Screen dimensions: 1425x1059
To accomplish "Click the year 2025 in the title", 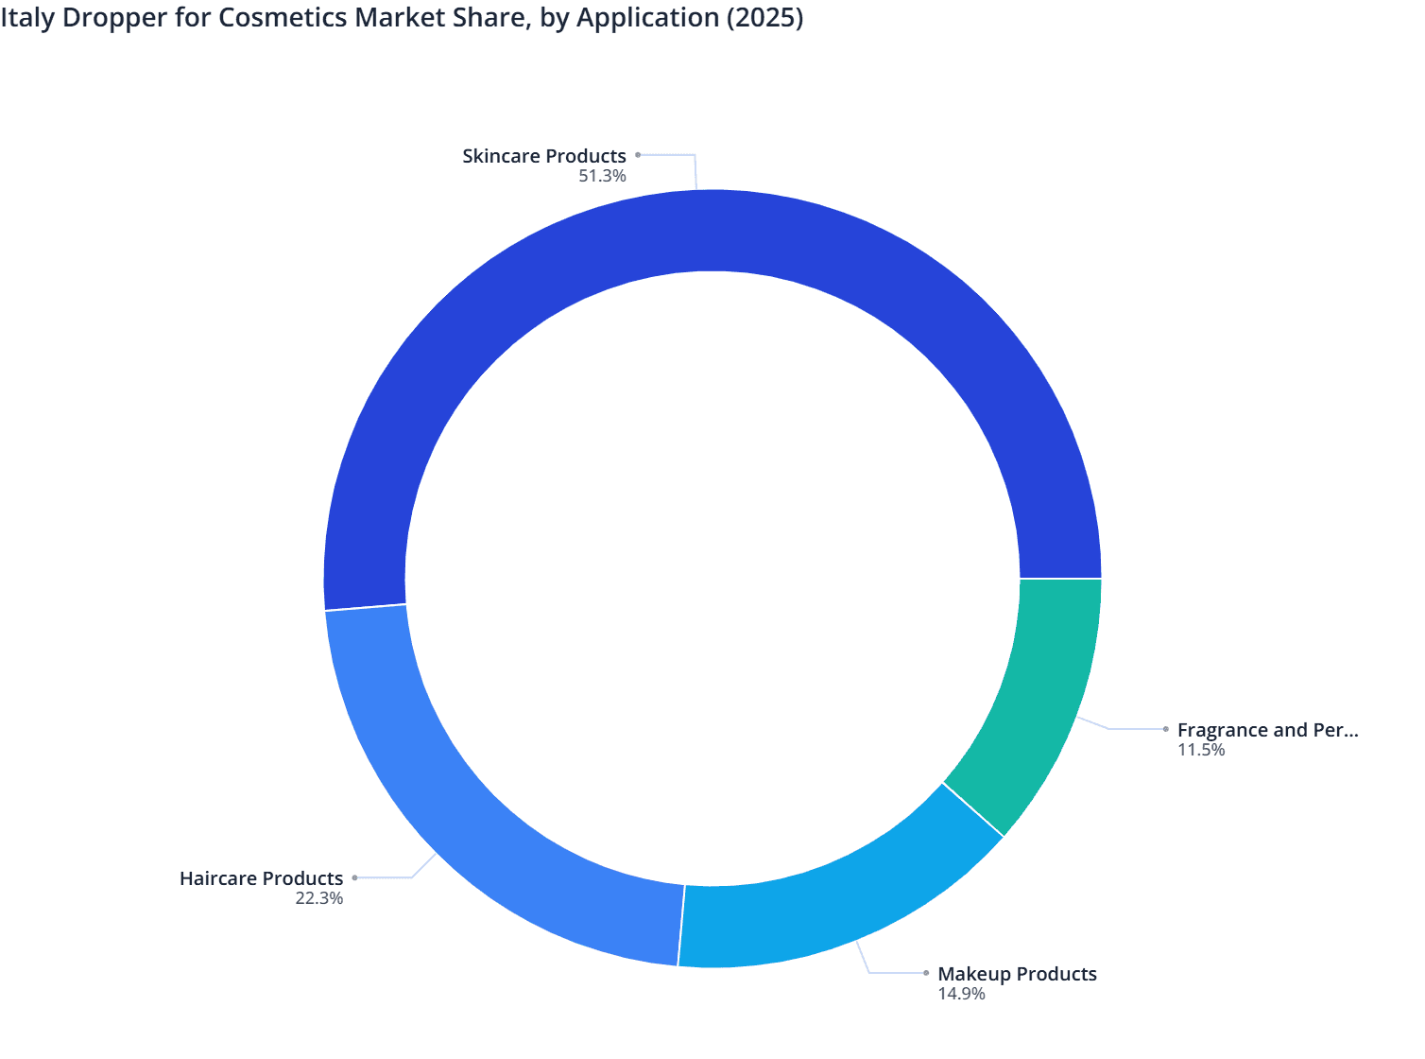I will (x=764, y=17).
